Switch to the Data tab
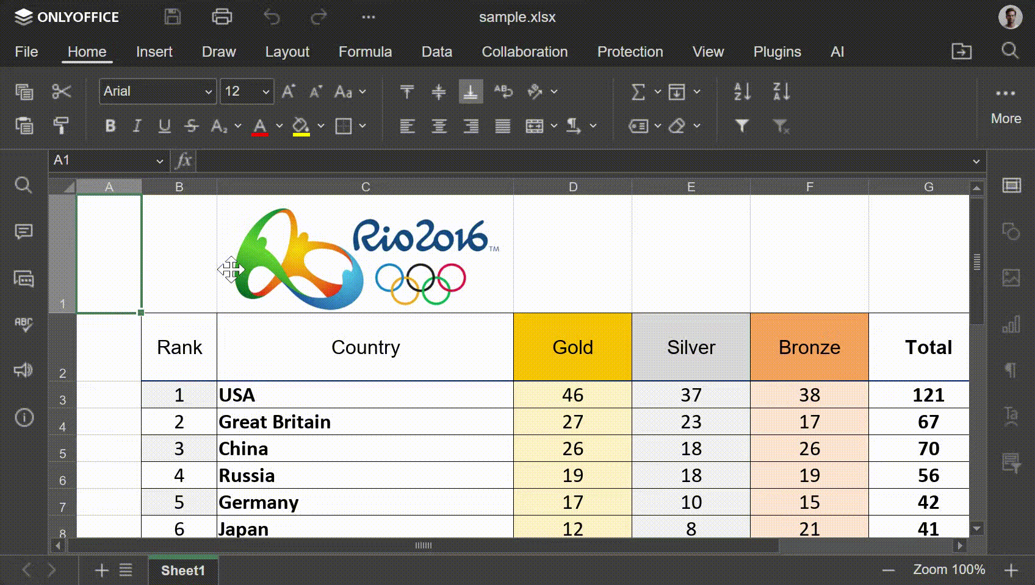 [x=437, y=52]
